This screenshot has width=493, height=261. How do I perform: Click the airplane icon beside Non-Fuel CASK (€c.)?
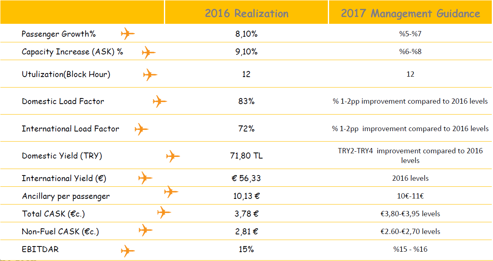pos(145,230)
